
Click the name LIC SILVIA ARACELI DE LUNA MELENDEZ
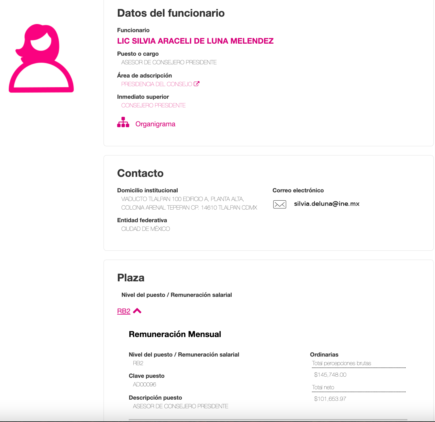pyautogui.click(x=195, y=41)
